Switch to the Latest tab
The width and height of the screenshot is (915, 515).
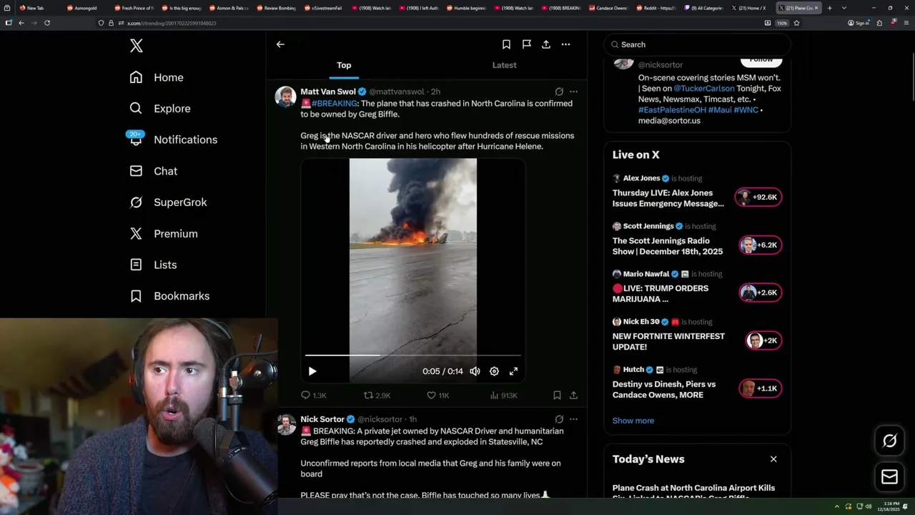pyautogui.click(x=504, y=65)
